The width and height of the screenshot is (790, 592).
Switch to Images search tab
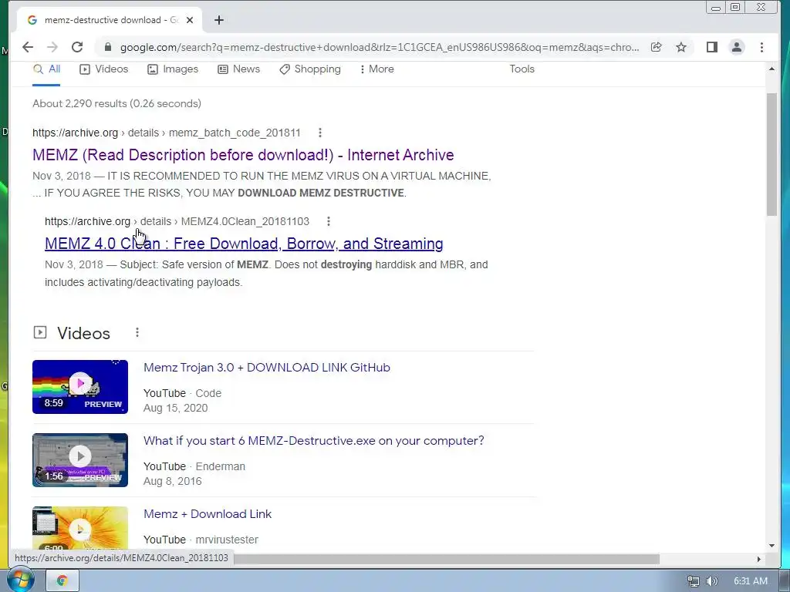(173, 69)
